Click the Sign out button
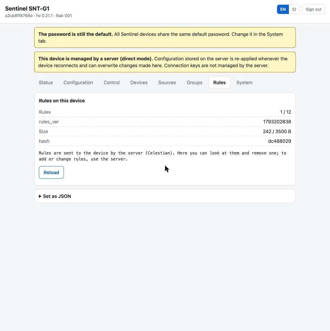 (x=313, y=9)
